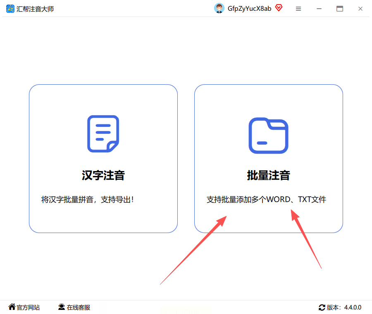Click the 批量注音 folder icon

coord(268,136)
